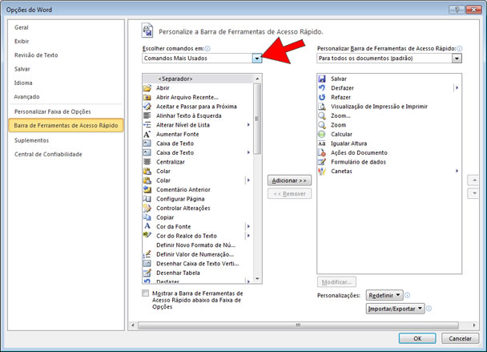
Task: Switch to Personalizar Faixa de Opções
Action: coord(53,111)
